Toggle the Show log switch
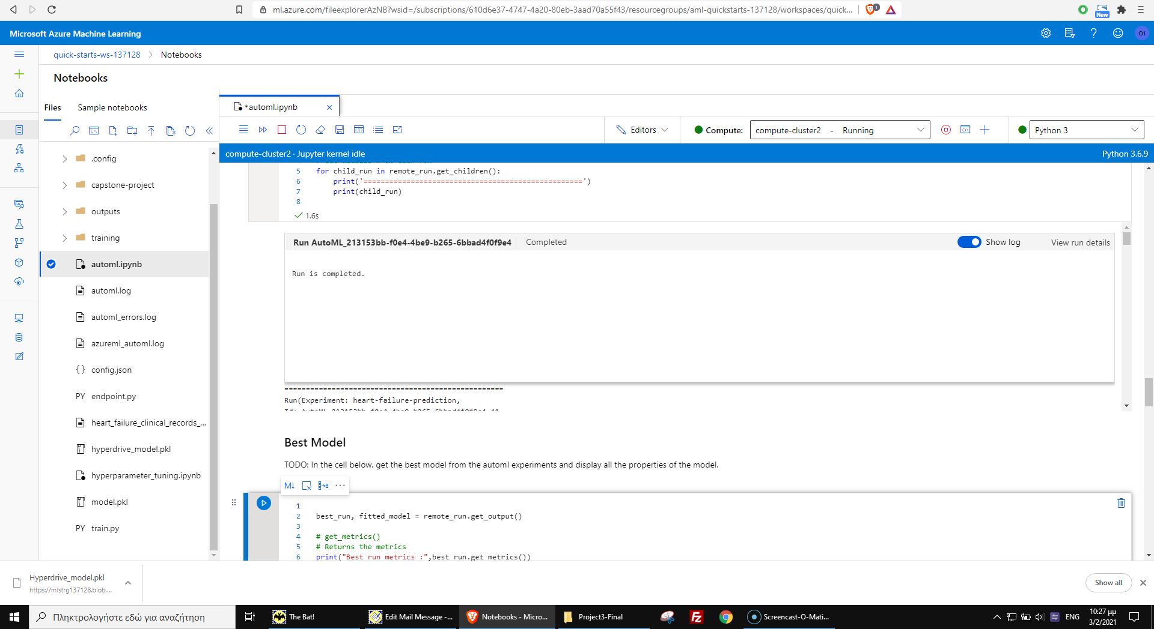The width and height of the screenshot is (1154, 629). click(x=969, y=242)
